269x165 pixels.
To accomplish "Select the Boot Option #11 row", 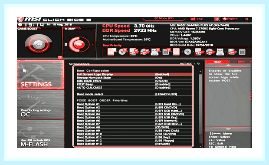I will (134, 137).
